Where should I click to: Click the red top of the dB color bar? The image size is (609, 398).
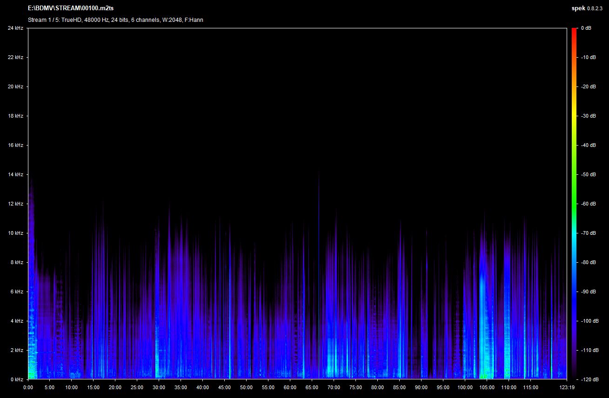tap(575, 31)
